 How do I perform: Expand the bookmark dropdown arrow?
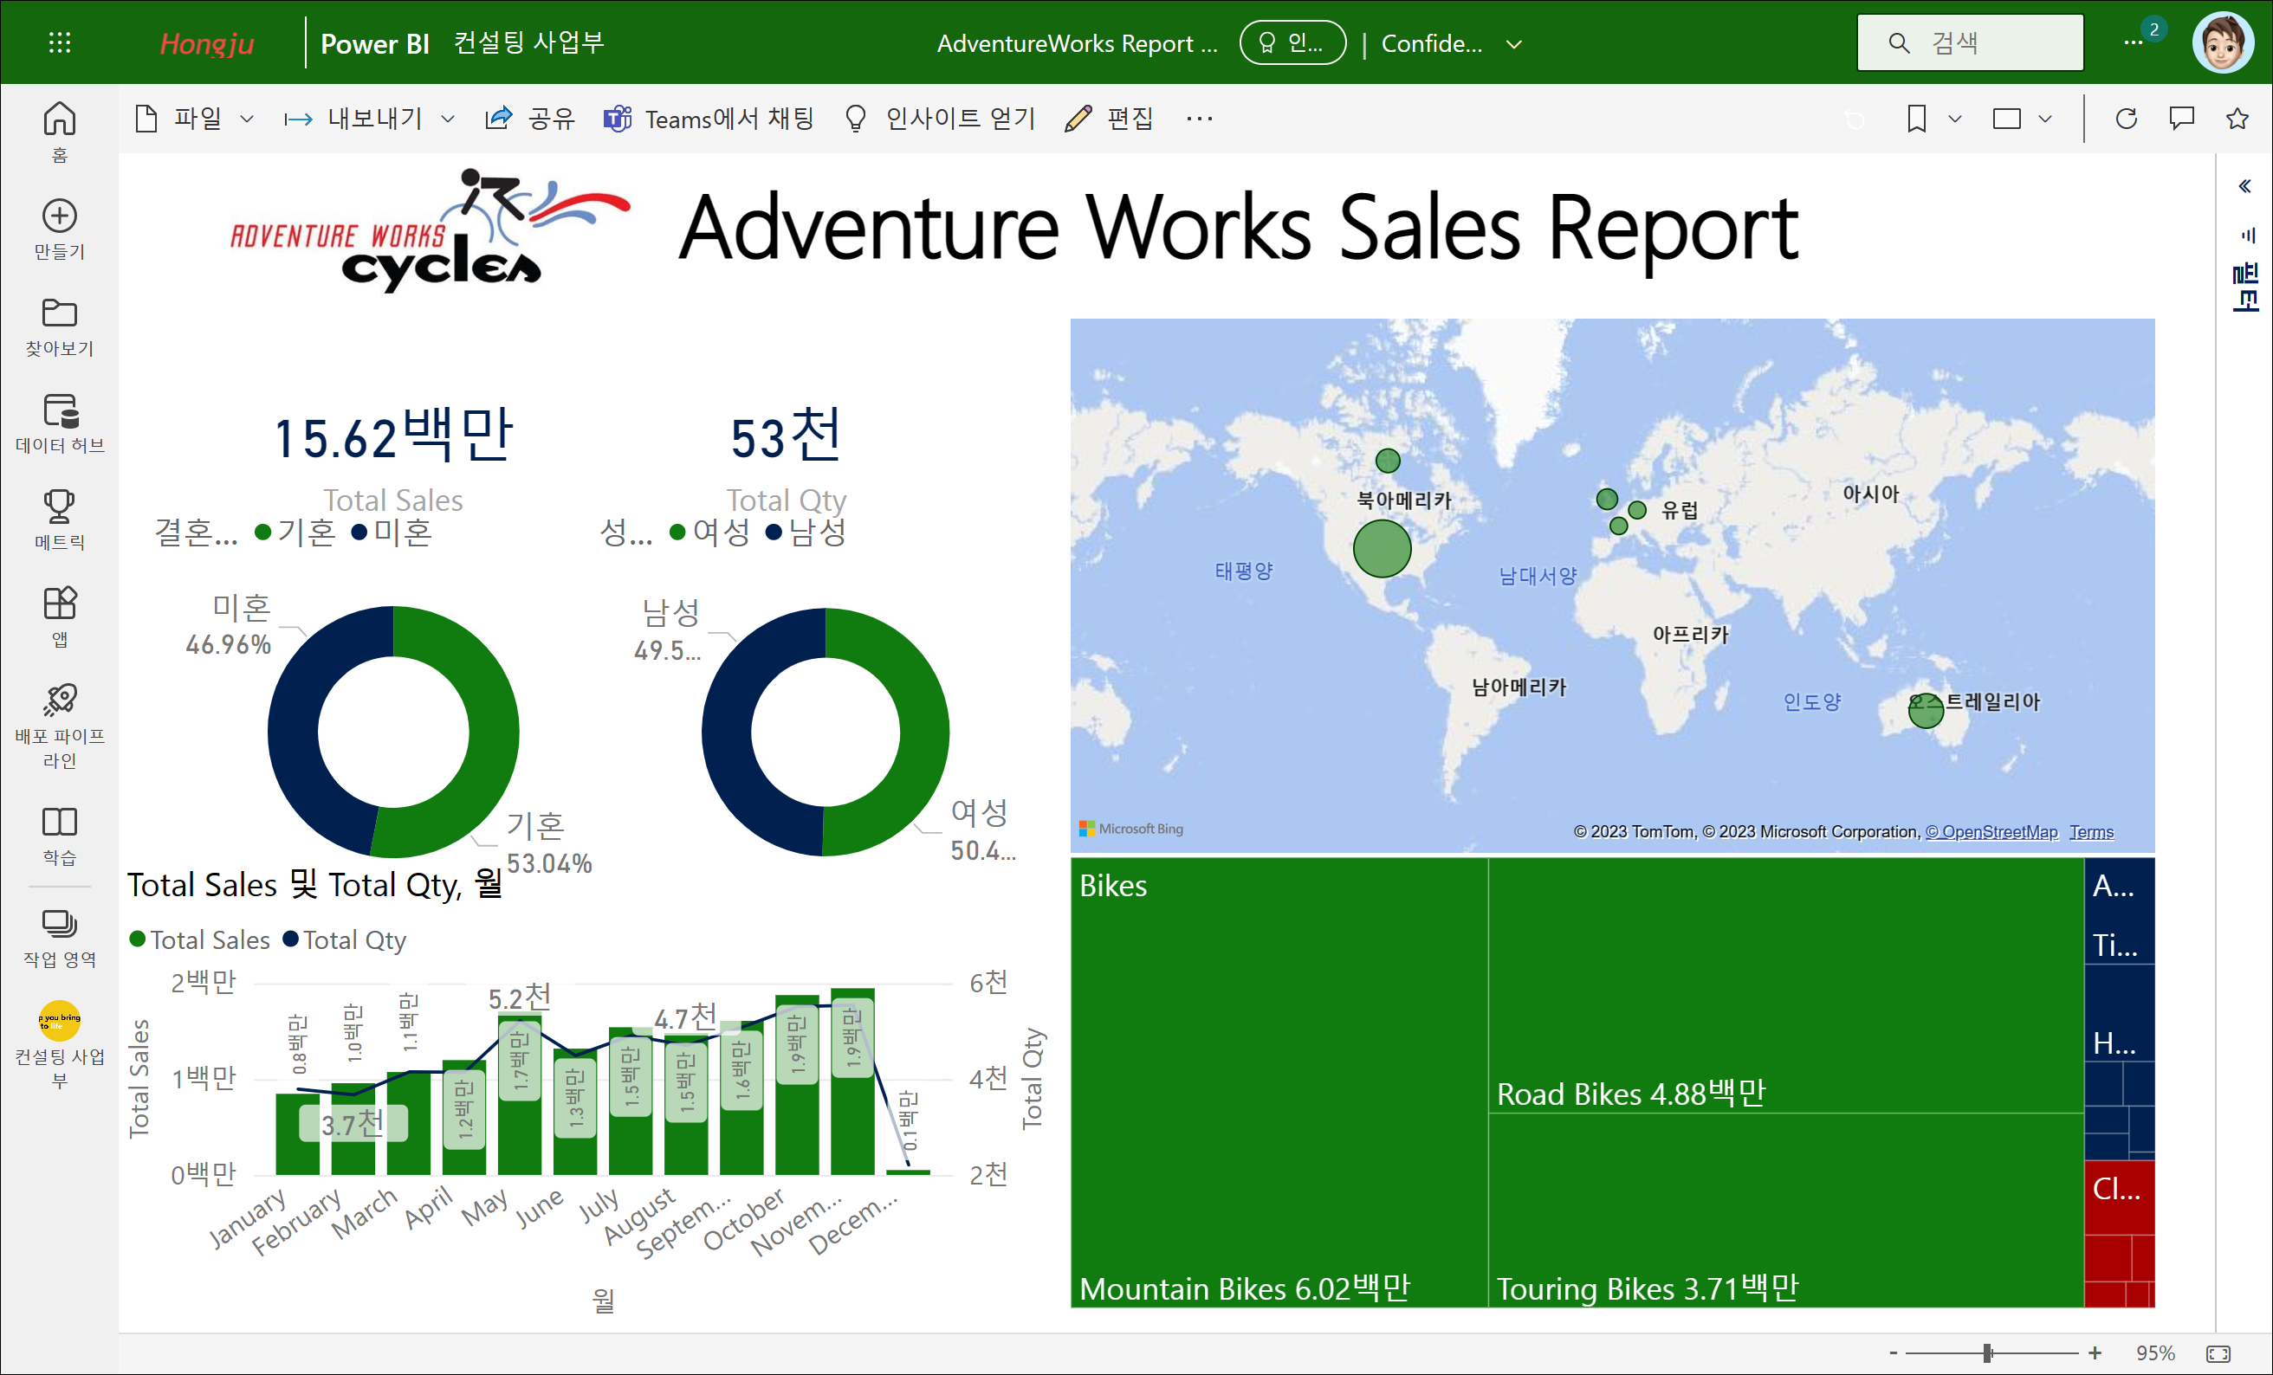point(1955,118)
